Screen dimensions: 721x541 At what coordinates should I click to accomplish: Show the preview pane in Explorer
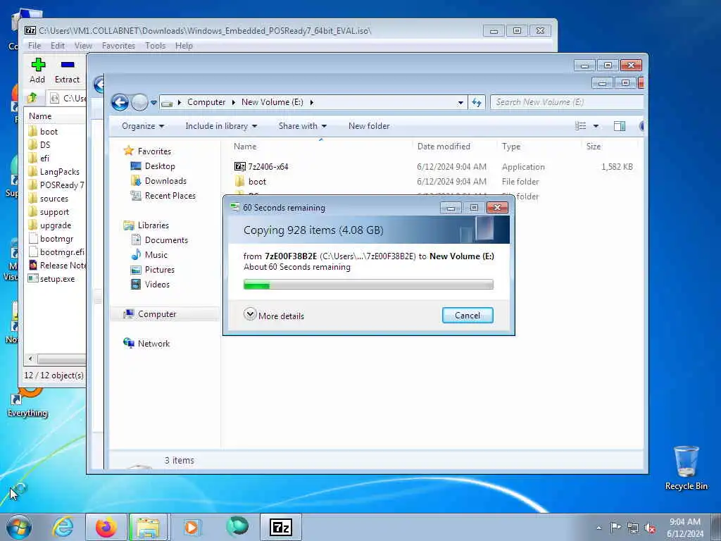tap(620, 126)
